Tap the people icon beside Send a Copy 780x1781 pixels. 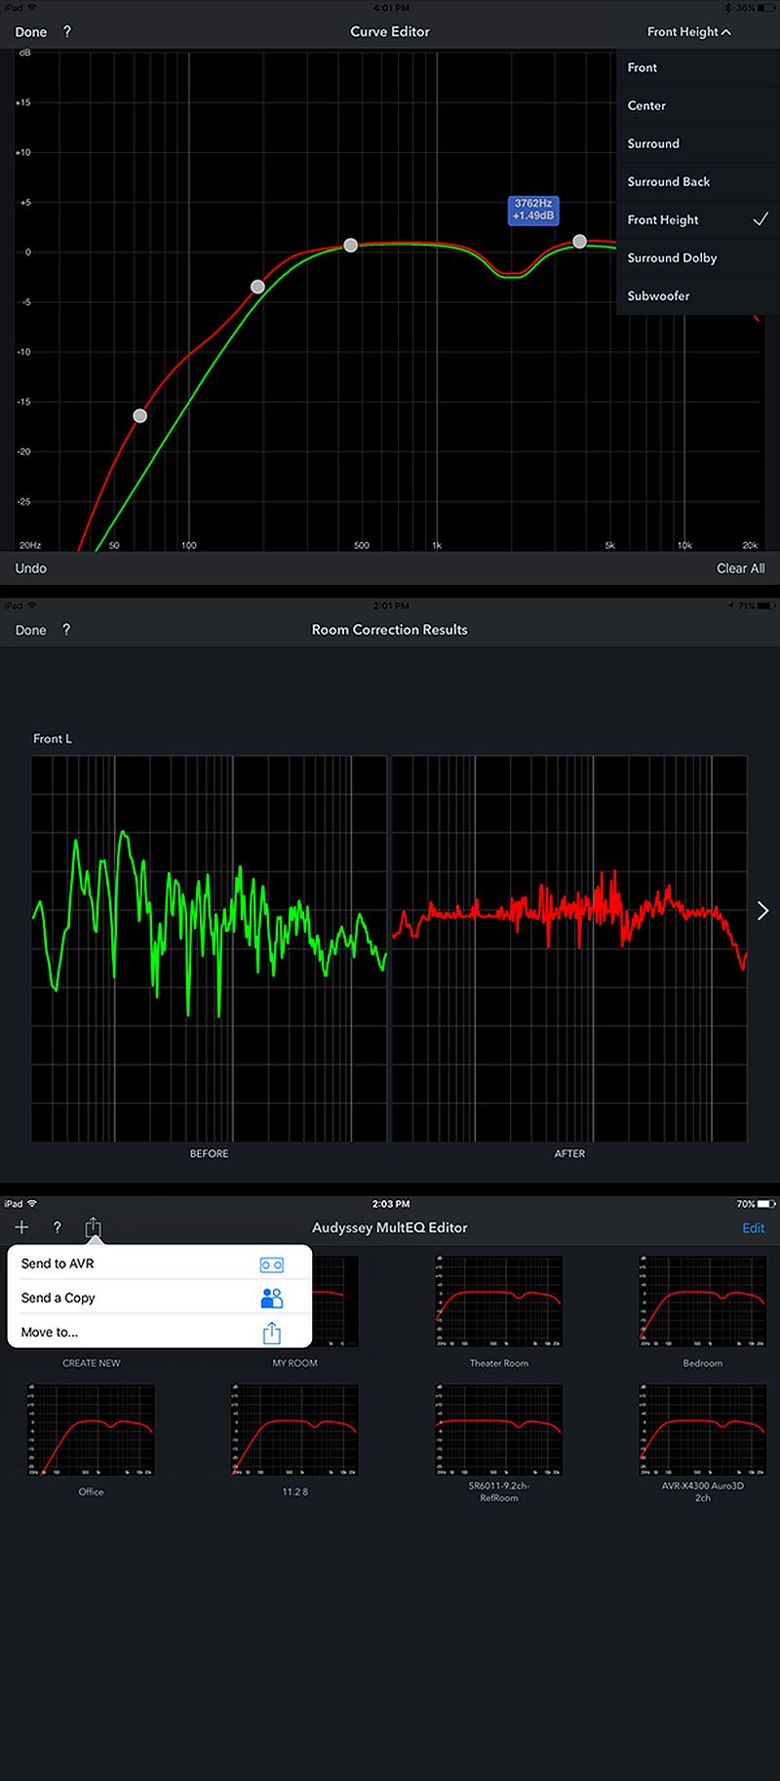tap(272, 1297)
